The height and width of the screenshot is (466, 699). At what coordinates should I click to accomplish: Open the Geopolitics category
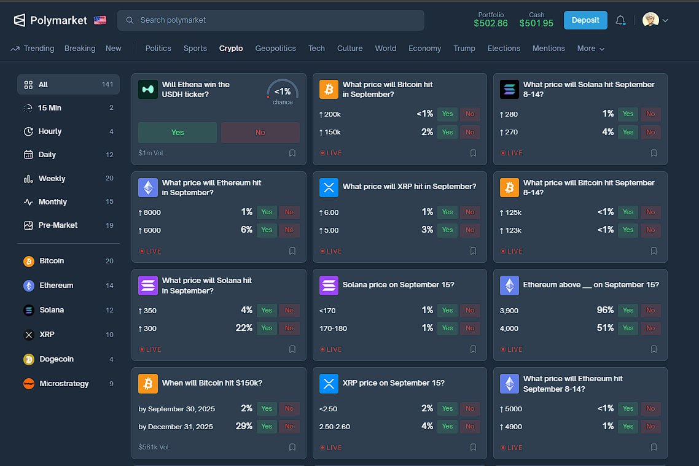coord(276,49)
